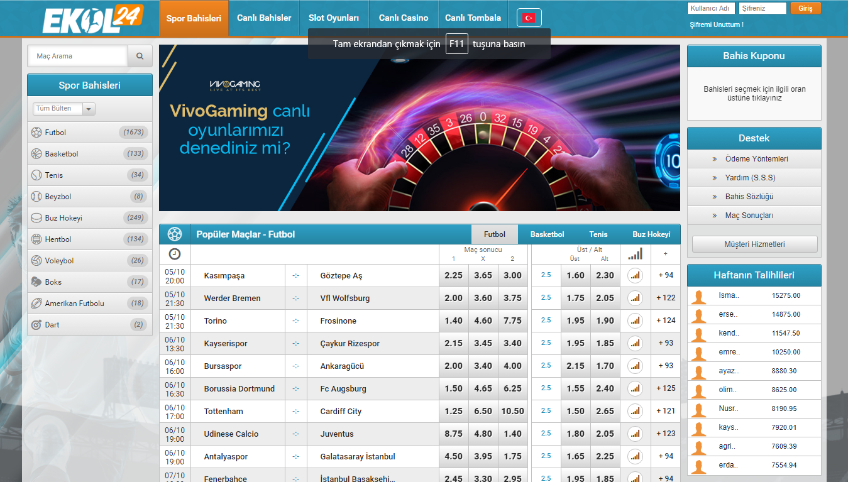Image resolution: width=848 pixels, height=482 pixels.
Task: Click the Boks glove sidebar icon
Action: tap(36, 282)
